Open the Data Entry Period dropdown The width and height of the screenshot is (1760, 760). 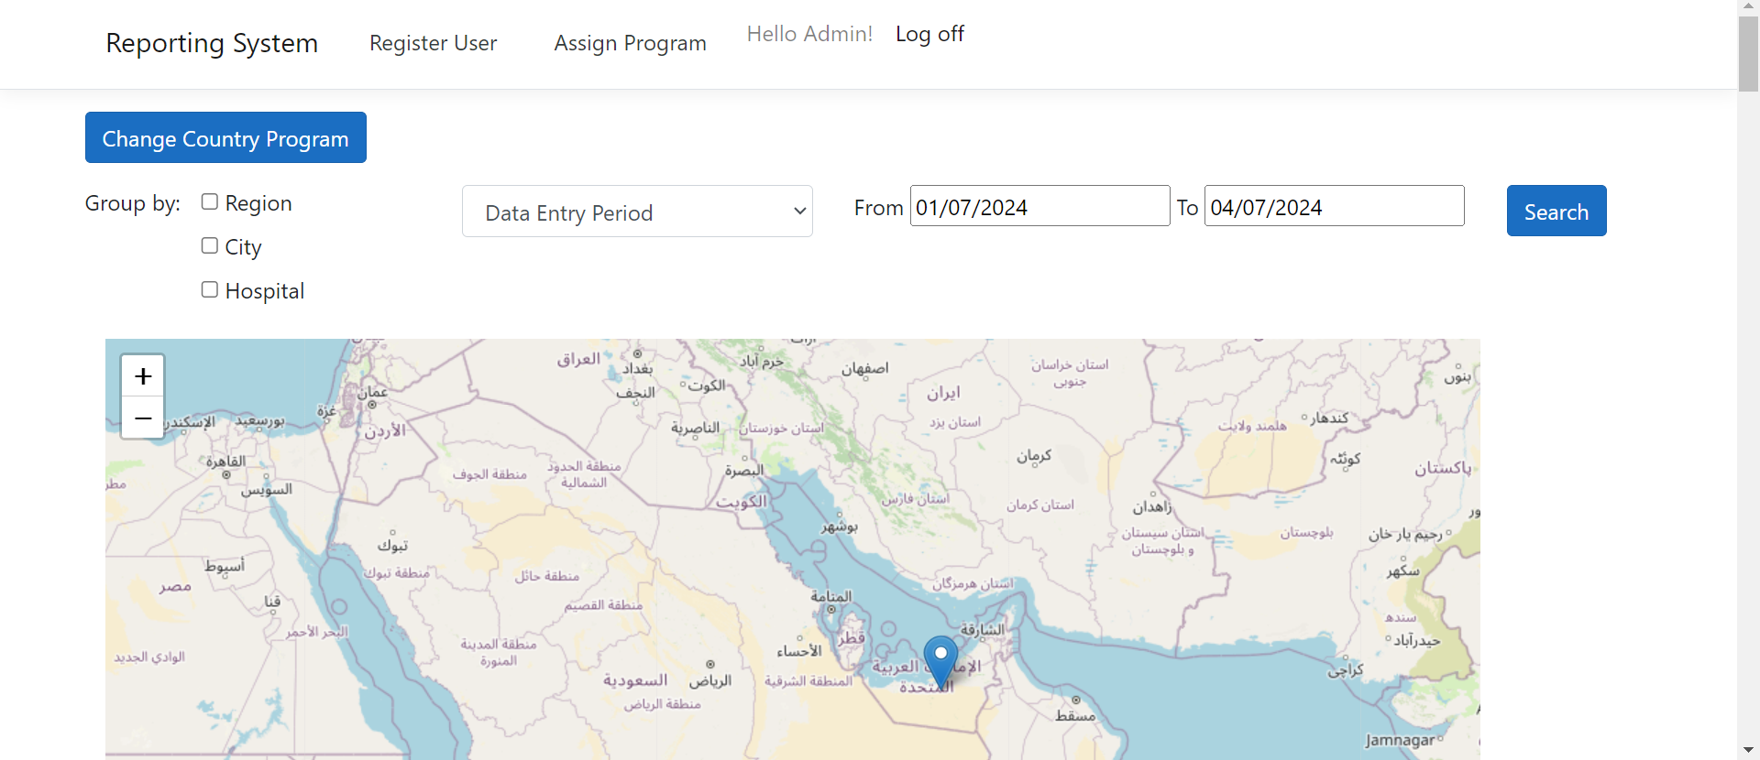637,212
